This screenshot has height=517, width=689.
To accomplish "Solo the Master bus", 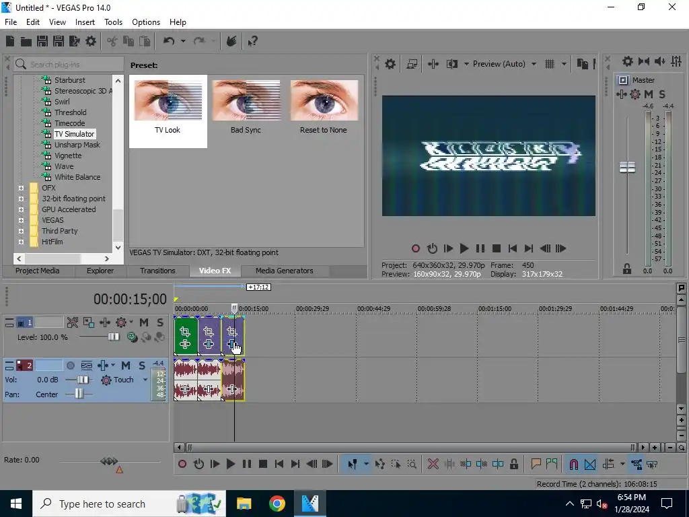I will coord(662,94).
